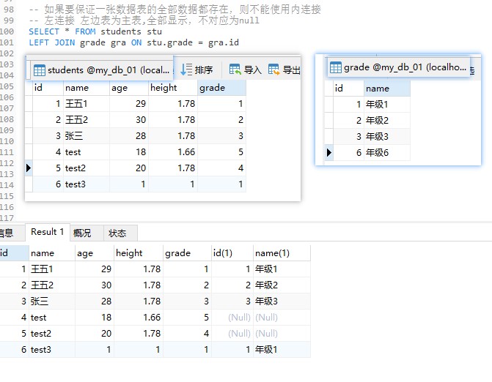Select 年级3 in the result grid

click(x=282, y=302)
